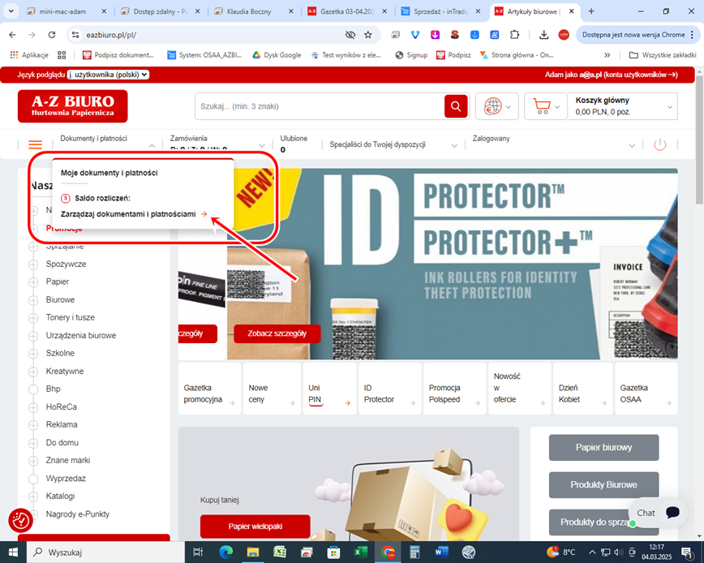Bookmark this page with the star icon
Screen dimensions: 704x563
coord(368,35)
